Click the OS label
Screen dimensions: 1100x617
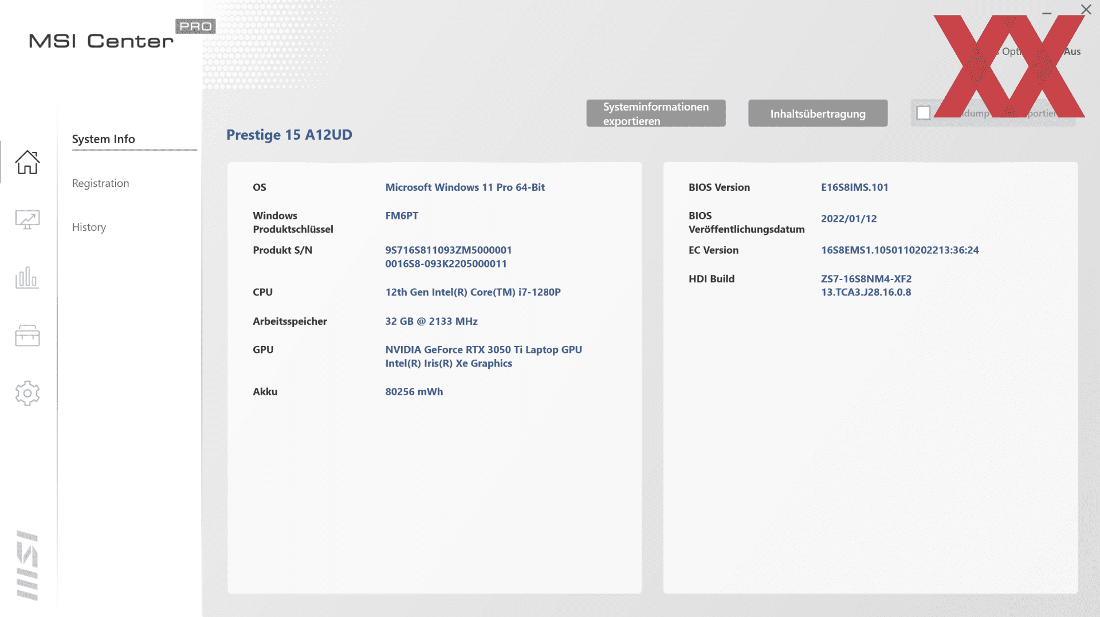pyautogui.click(x=260, y=187)
